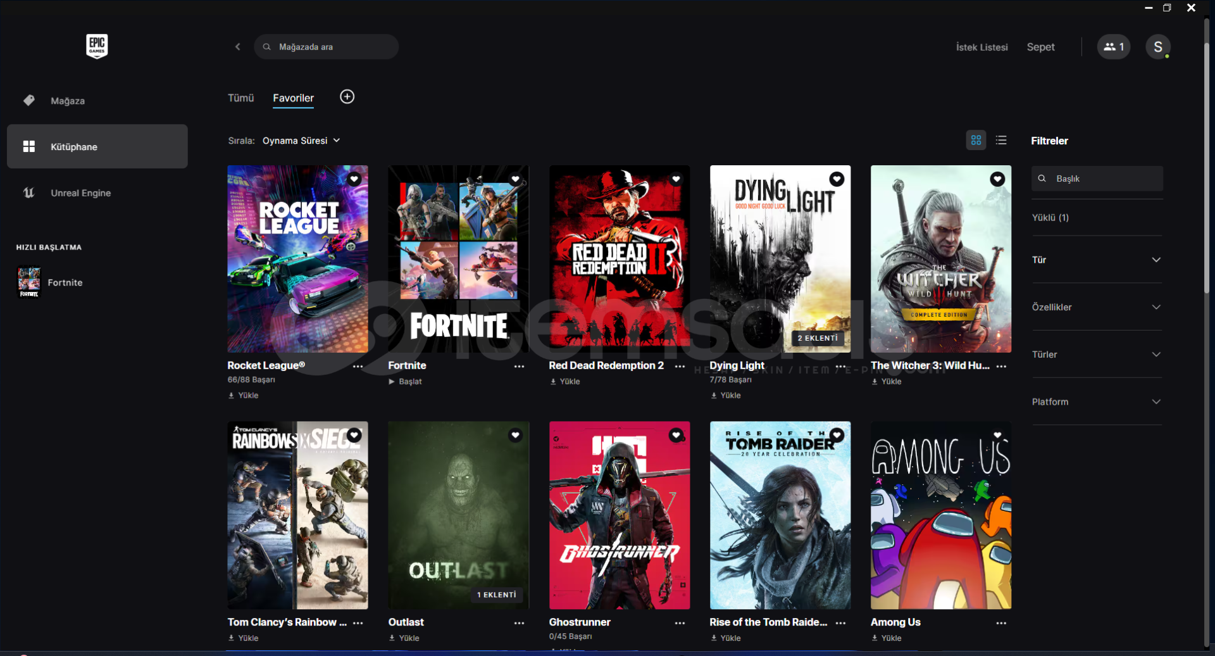
Task: Click the Fortnite quick launch label
Action: point(65,282)
